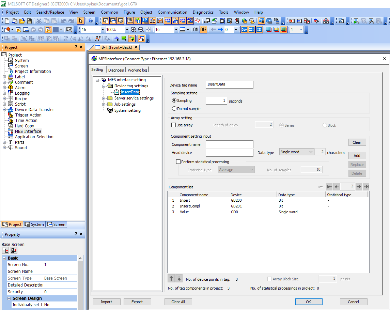390x310 pixels.
Task: Click the OFF device state toolbar button
Action: 203,30
